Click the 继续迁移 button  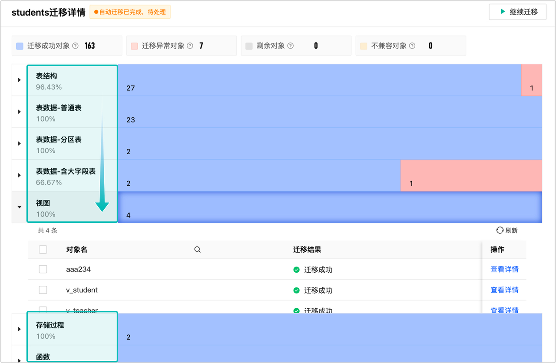517,12
